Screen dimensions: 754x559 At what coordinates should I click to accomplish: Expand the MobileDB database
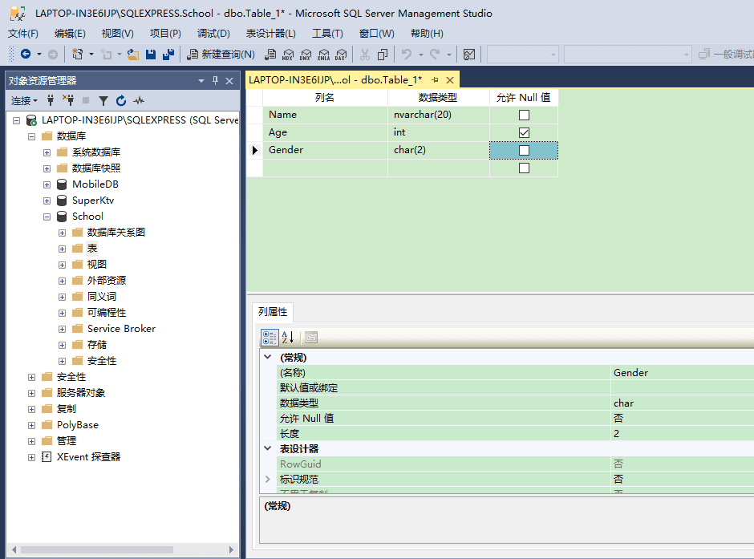[x=47, y=184]
